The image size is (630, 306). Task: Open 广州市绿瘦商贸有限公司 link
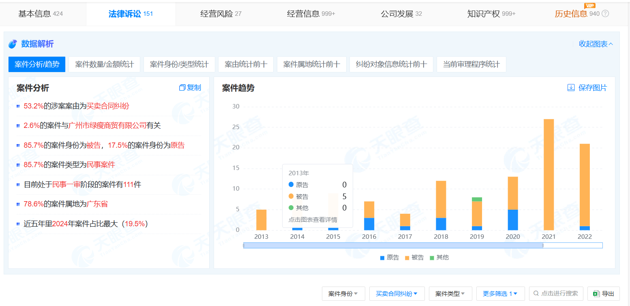pos(107,125)
